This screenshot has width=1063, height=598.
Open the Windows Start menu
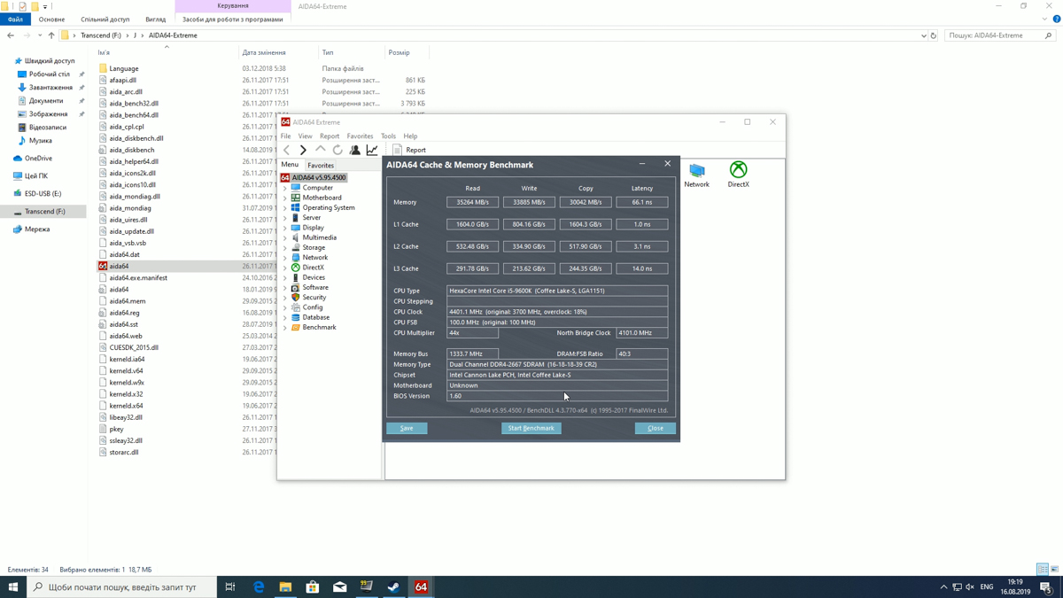point(13,586)
